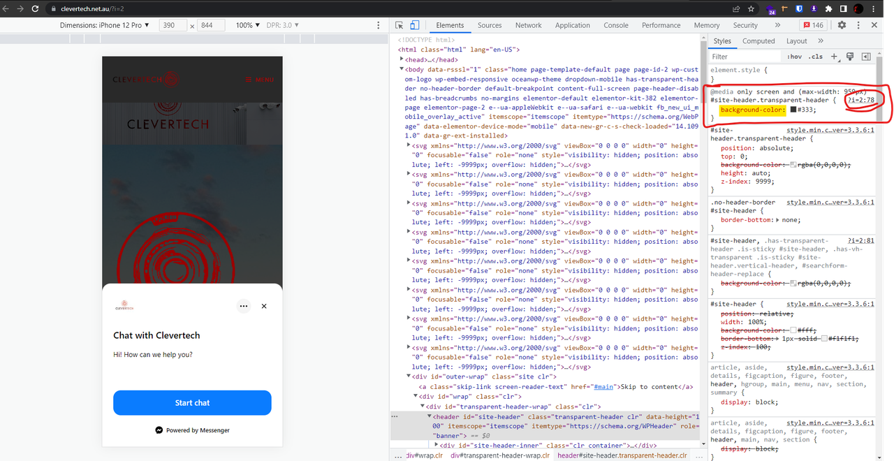Open DevTools customize three-dot menu
Viewport: 894px width, 461px height.
[858, 25]
